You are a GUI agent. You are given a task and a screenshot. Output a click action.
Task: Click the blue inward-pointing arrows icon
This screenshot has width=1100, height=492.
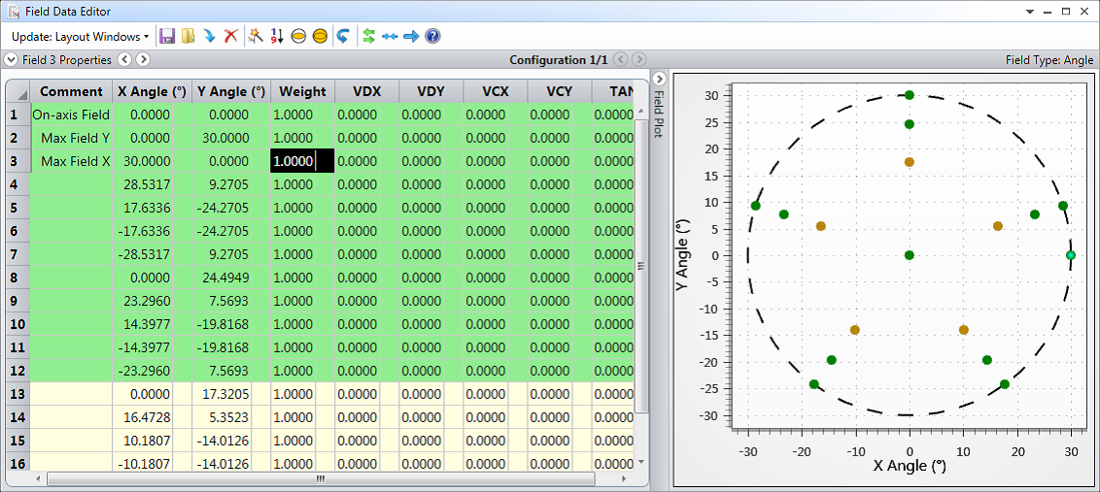point(390,37)
